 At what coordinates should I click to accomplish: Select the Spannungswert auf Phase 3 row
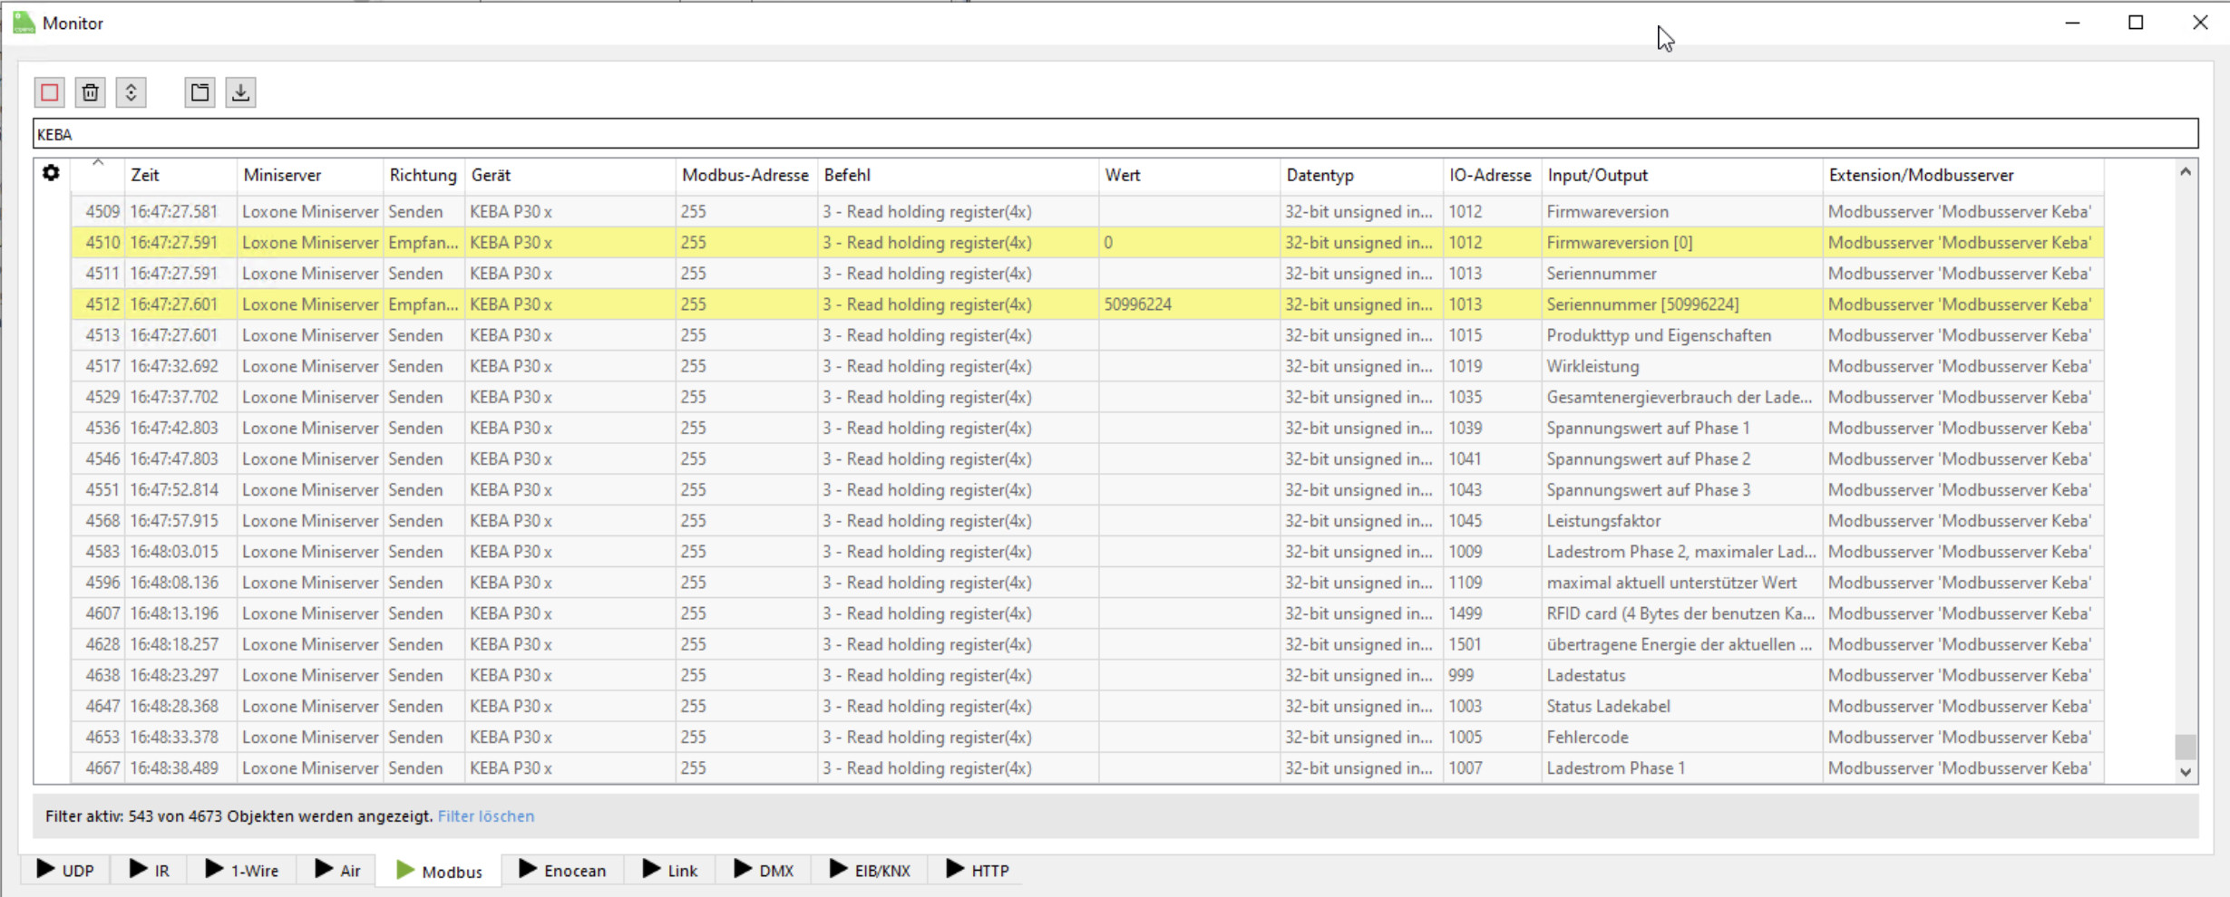1087,489
